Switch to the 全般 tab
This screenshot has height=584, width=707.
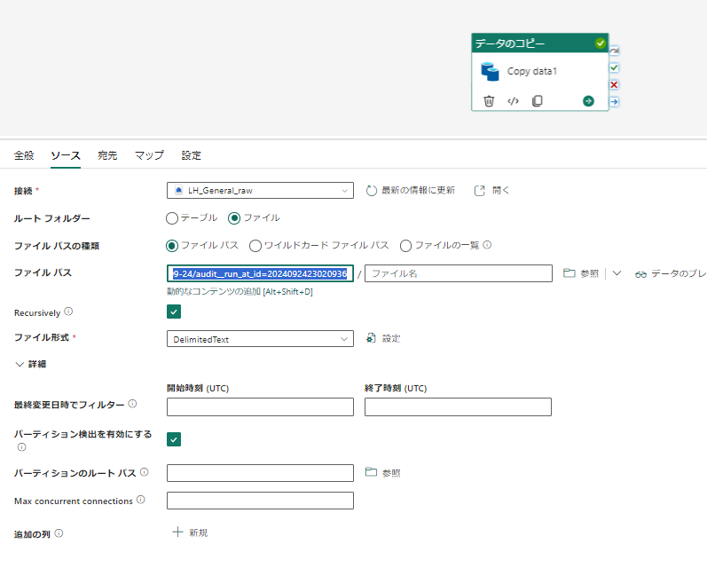coord(24,155)
